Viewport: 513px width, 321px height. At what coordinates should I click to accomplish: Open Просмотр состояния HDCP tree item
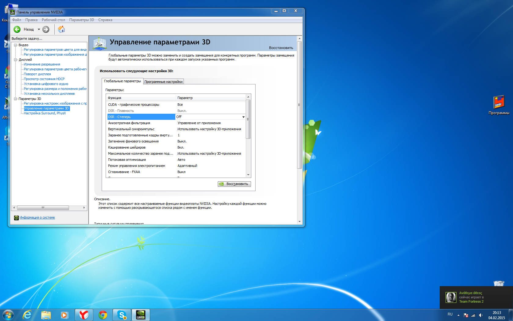coord(44,79)
